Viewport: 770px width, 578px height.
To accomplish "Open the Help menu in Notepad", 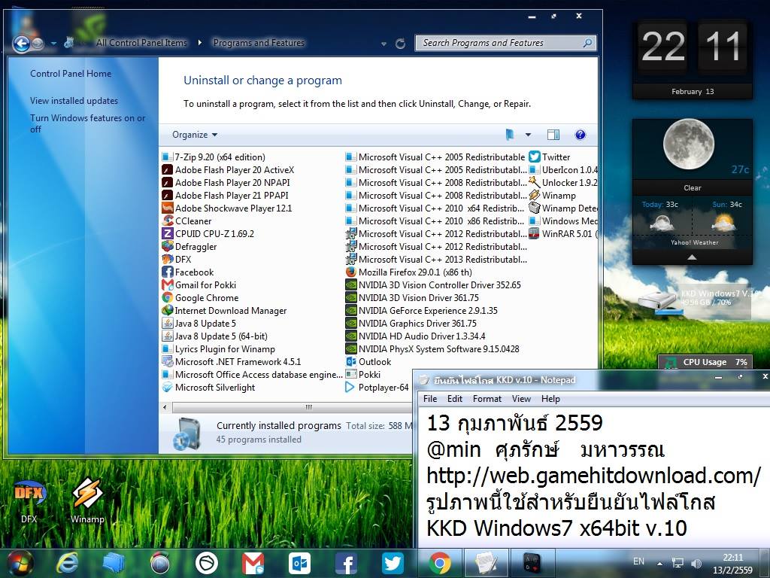I will pyautogui.click(x=550, y=399).
